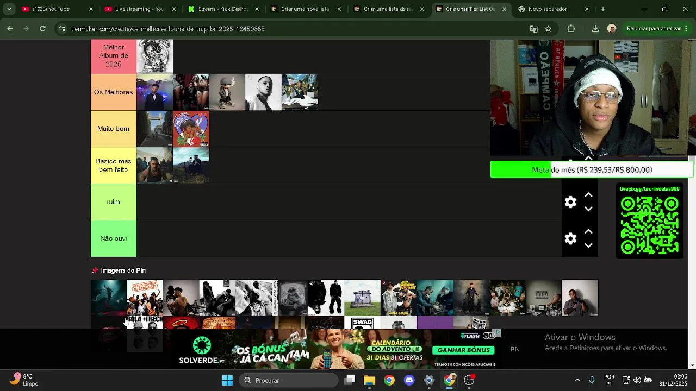Click page scrollbar down arrow
This screenshot has height=391, width=696.
692,365
